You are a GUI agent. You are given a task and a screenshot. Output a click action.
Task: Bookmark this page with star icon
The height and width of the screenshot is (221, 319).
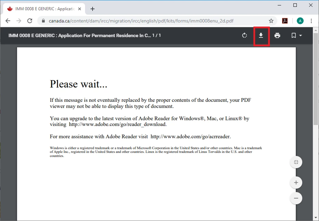(x=271, y=21)
